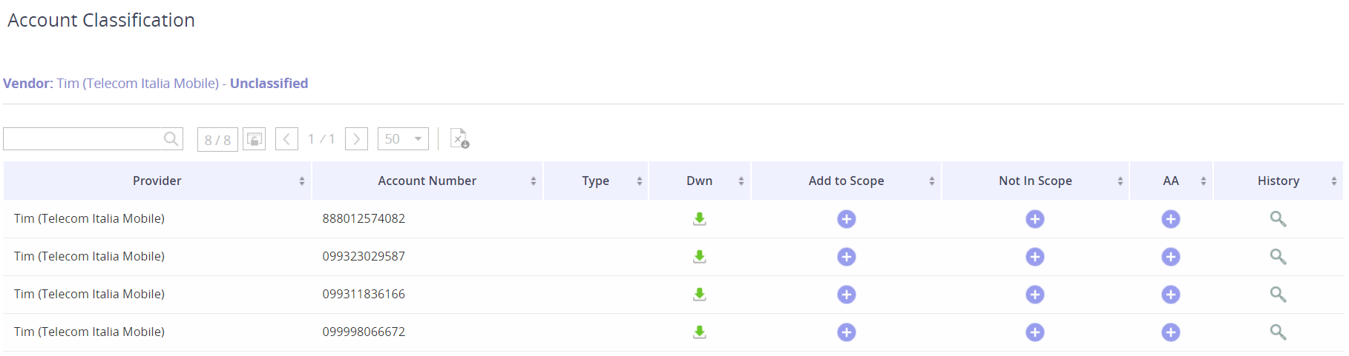Screen dimensions: 1349x356
Task: Add account 099323029587 to scope
Action: (847, 257)
